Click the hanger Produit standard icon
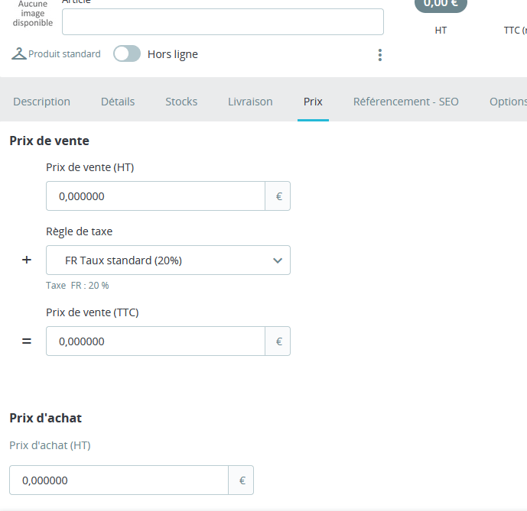 18,54
